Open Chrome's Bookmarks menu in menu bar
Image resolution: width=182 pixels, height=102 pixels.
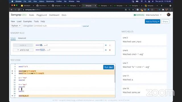click(x=50, y=1)
